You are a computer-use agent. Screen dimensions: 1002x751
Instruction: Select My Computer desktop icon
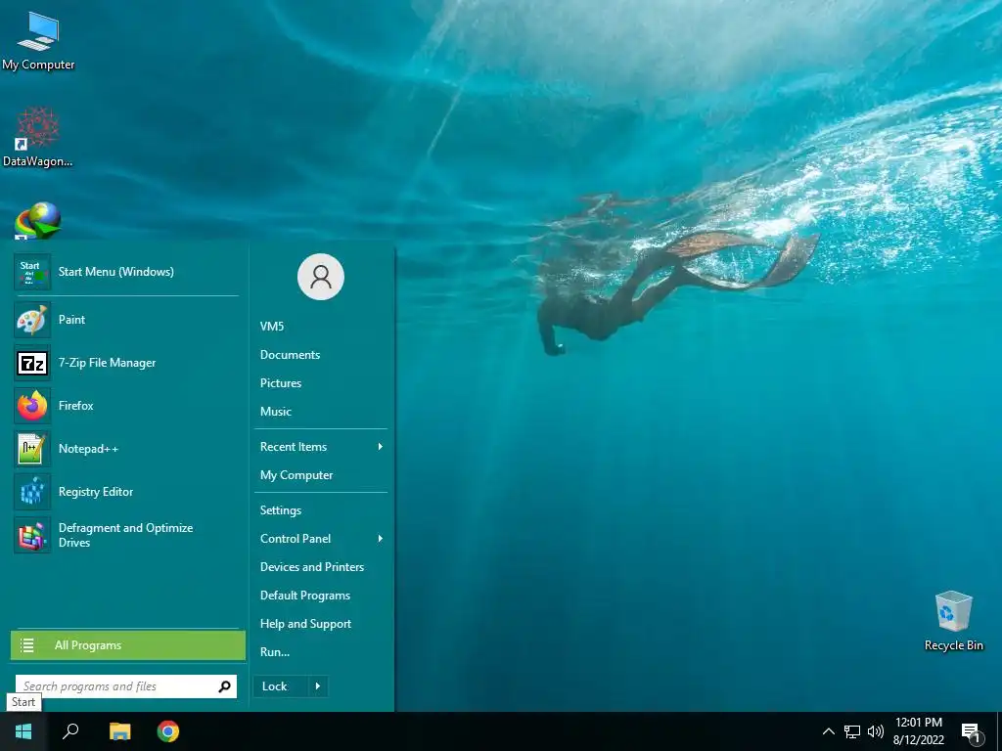pos(38,41)
